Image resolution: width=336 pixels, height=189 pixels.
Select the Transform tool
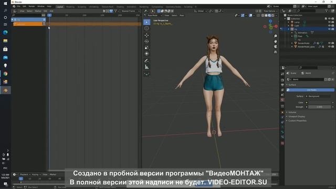(x=147, y=54)
